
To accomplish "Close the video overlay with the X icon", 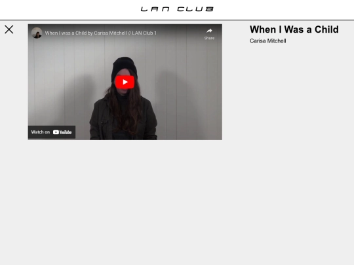I will coord(9,29).
